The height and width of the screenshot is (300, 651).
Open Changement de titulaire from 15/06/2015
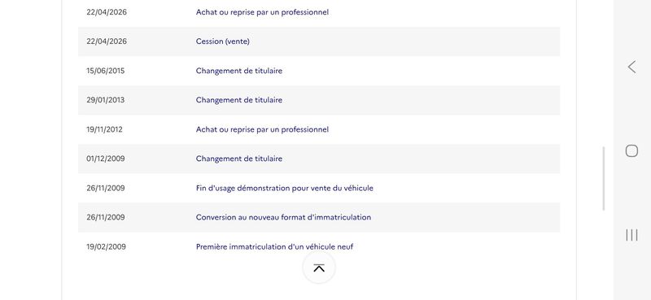point(238,71)
